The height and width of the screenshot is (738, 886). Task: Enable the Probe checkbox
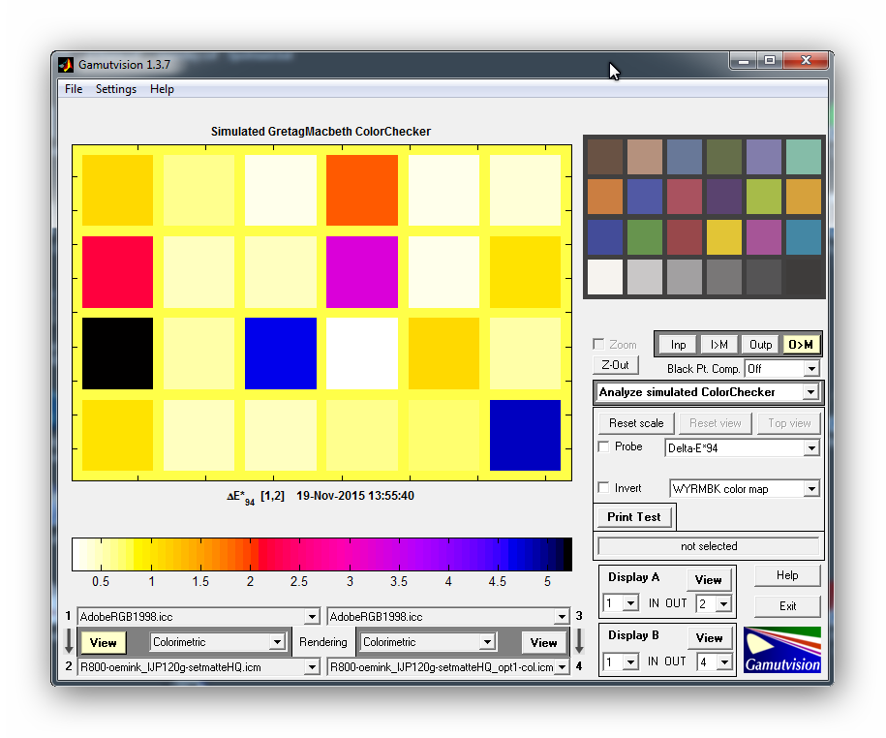[604, 447]
